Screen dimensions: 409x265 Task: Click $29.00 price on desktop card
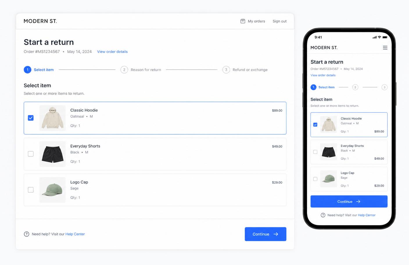[x=277, y=182]
